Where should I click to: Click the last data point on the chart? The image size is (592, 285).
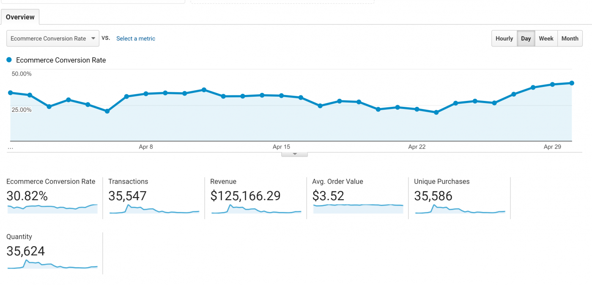pos(572,83)
